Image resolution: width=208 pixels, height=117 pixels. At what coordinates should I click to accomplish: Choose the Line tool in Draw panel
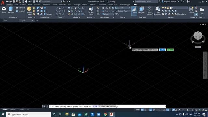[x=60, y=11]
